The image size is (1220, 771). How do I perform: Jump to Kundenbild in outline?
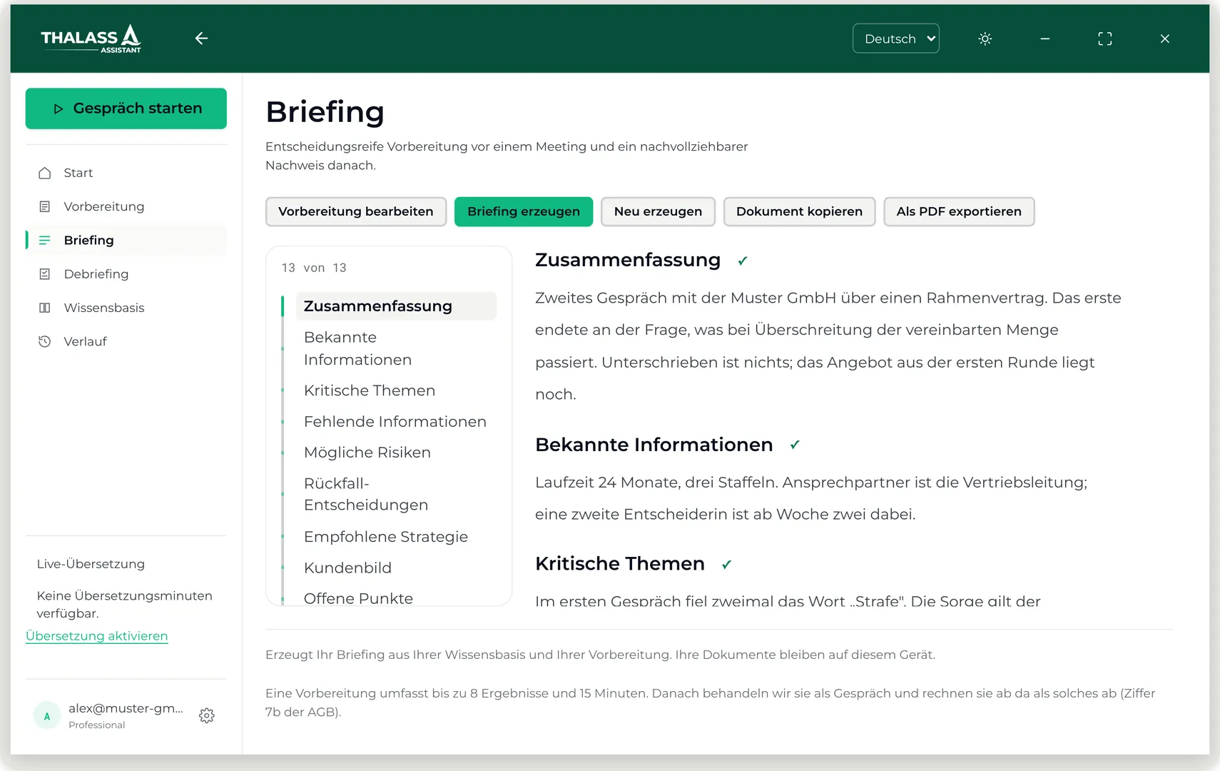click(x=396, y=568)
